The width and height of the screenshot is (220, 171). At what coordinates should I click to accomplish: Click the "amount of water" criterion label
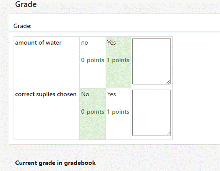[x=38, y=43]
